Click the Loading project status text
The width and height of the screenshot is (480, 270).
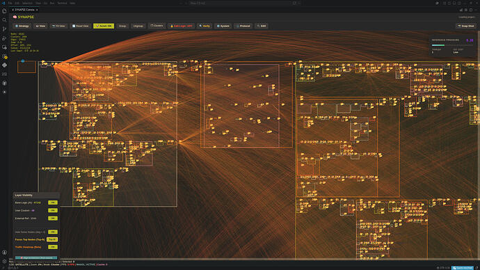[467, 17]
